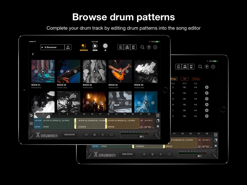Open the settings gear on front iPad
Image resolution: width=247 pixels, height=185 pixels.
click(155, 47)
